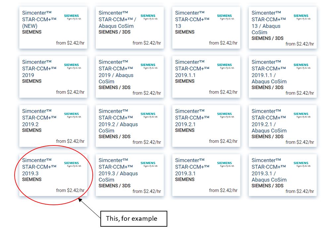Open the Simcenter STAR-CCM+ (NEW) card

53,28
